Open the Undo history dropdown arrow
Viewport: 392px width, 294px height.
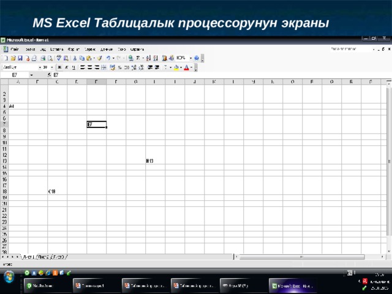click(x=113, y=58)
